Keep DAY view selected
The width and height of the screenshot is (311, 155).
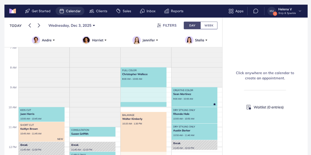coord(192,25)
